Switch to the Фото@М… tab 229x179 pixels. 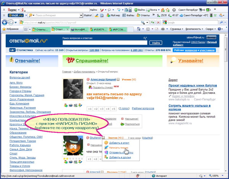click(79, 29)
